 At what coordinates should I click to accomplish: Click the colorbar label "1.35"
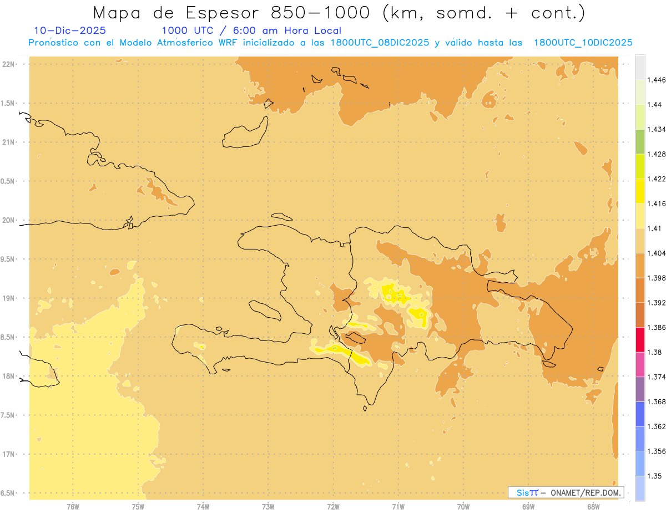[654, 476]
